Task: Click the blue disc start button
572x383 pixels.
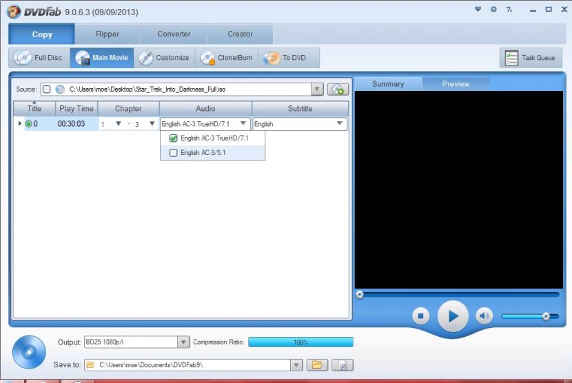Action: click(29, 353)
